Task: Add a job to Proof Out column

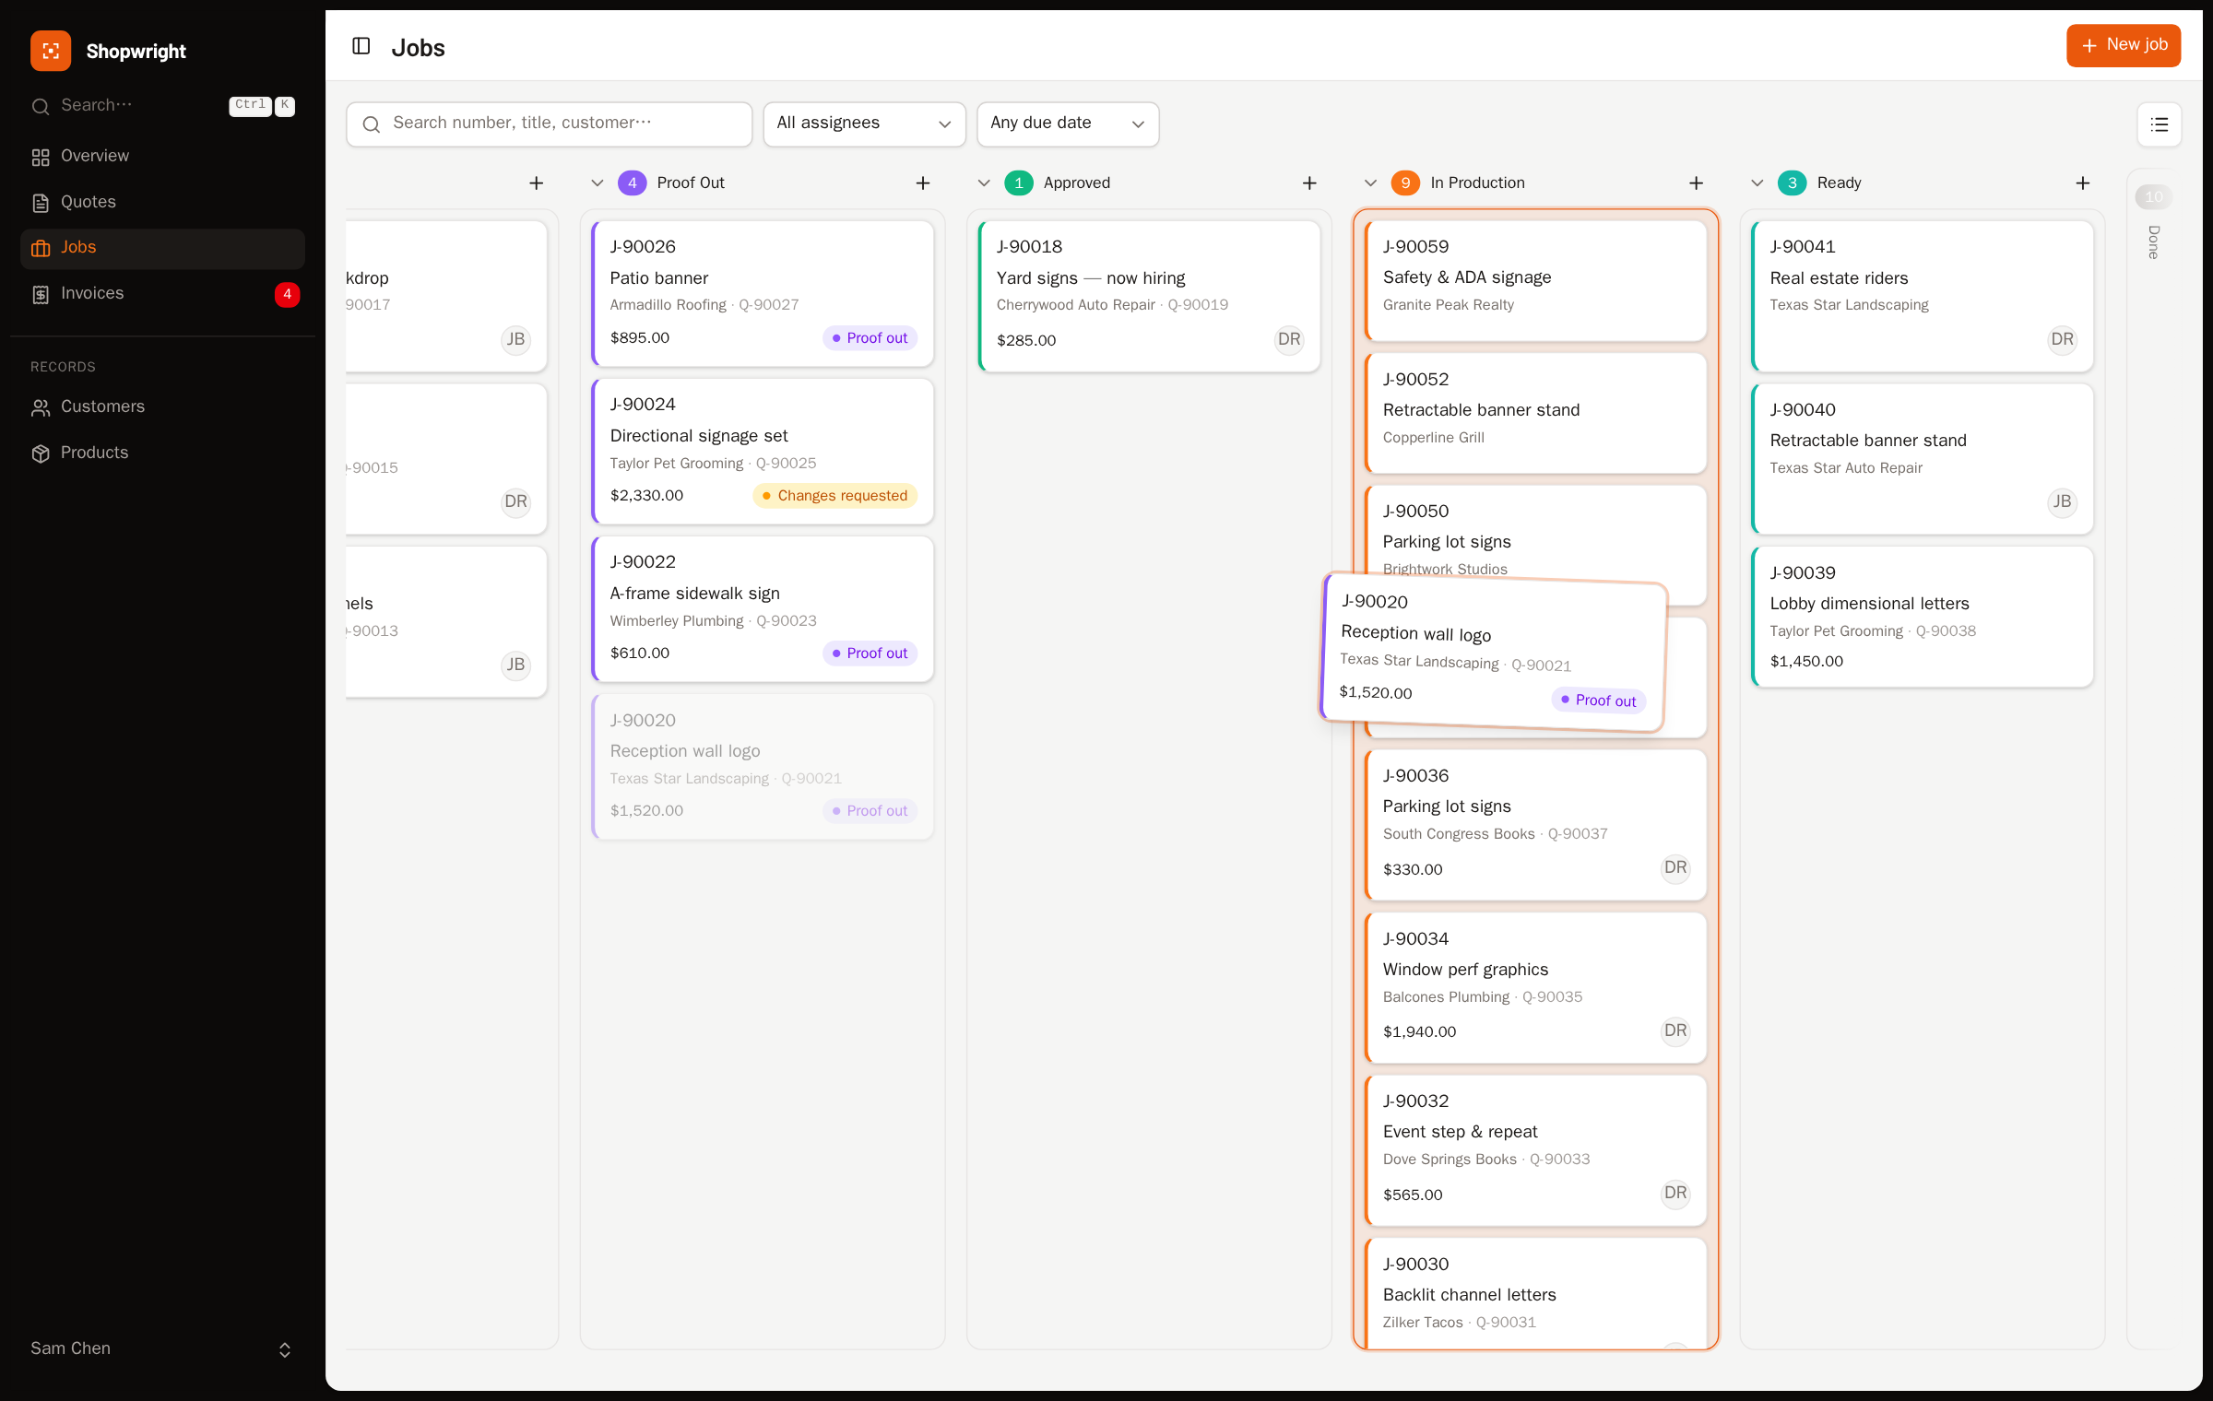Action: pos(923,183)
